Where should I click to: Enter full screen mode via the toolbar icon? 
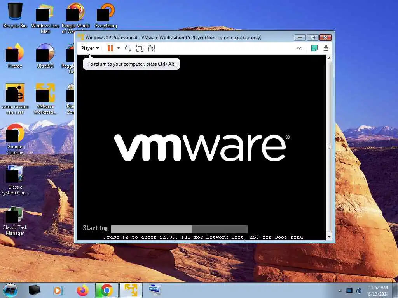[140, 48]
